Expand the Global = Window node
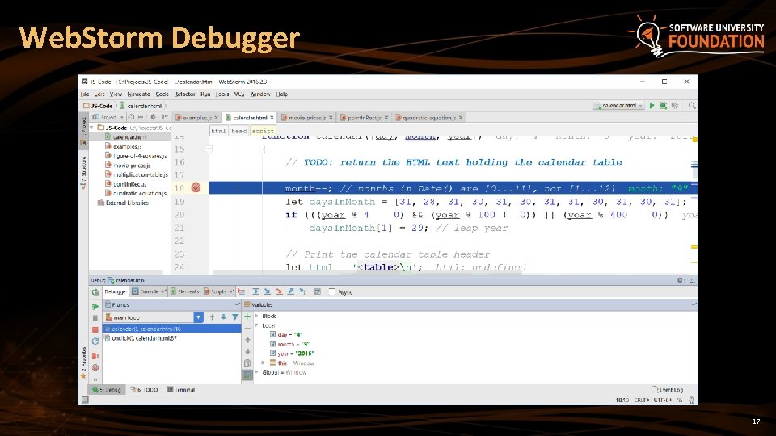This screenshot has width=776, height=436. [x=257, y=372]
